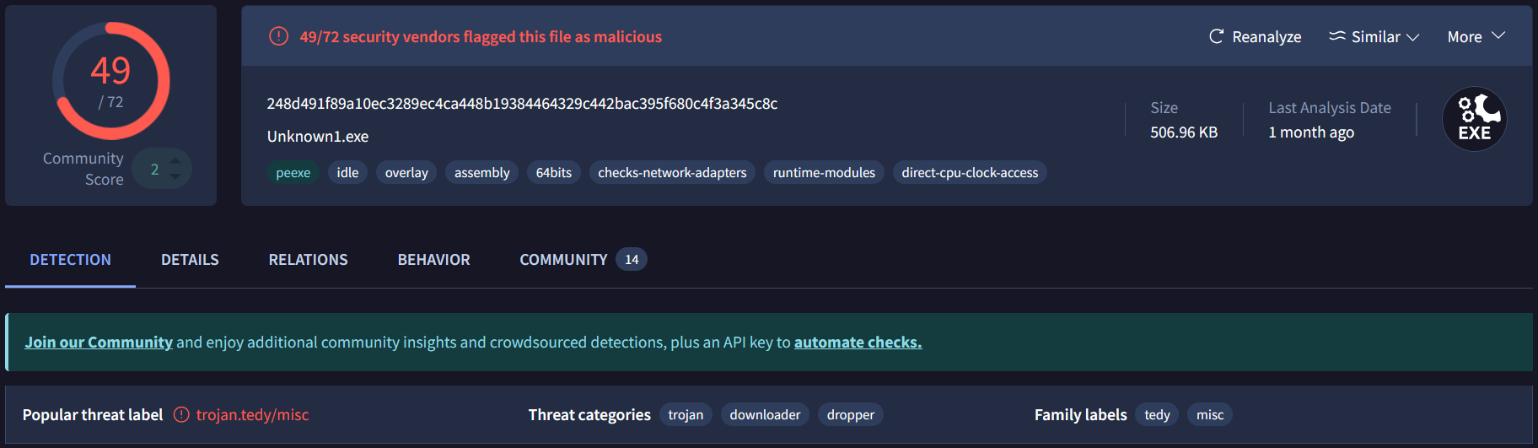Click the malicious warning alert icon
1538x448 pixels.
(278, 36)
